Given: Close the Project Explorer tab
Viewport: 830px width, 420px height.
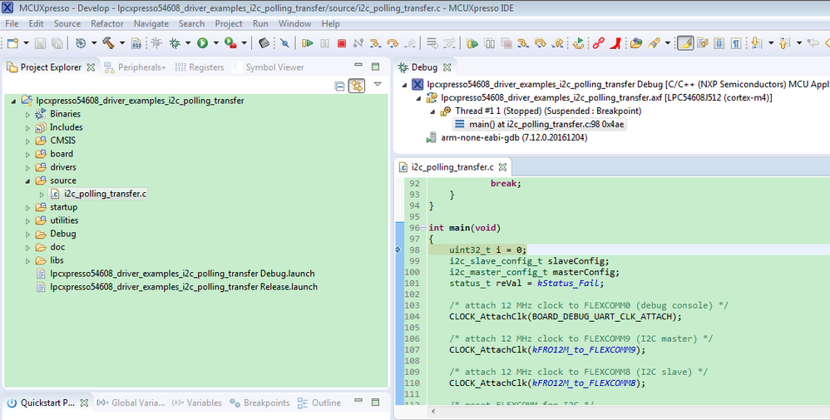Looking at the screenshot, I should [91, 67].
